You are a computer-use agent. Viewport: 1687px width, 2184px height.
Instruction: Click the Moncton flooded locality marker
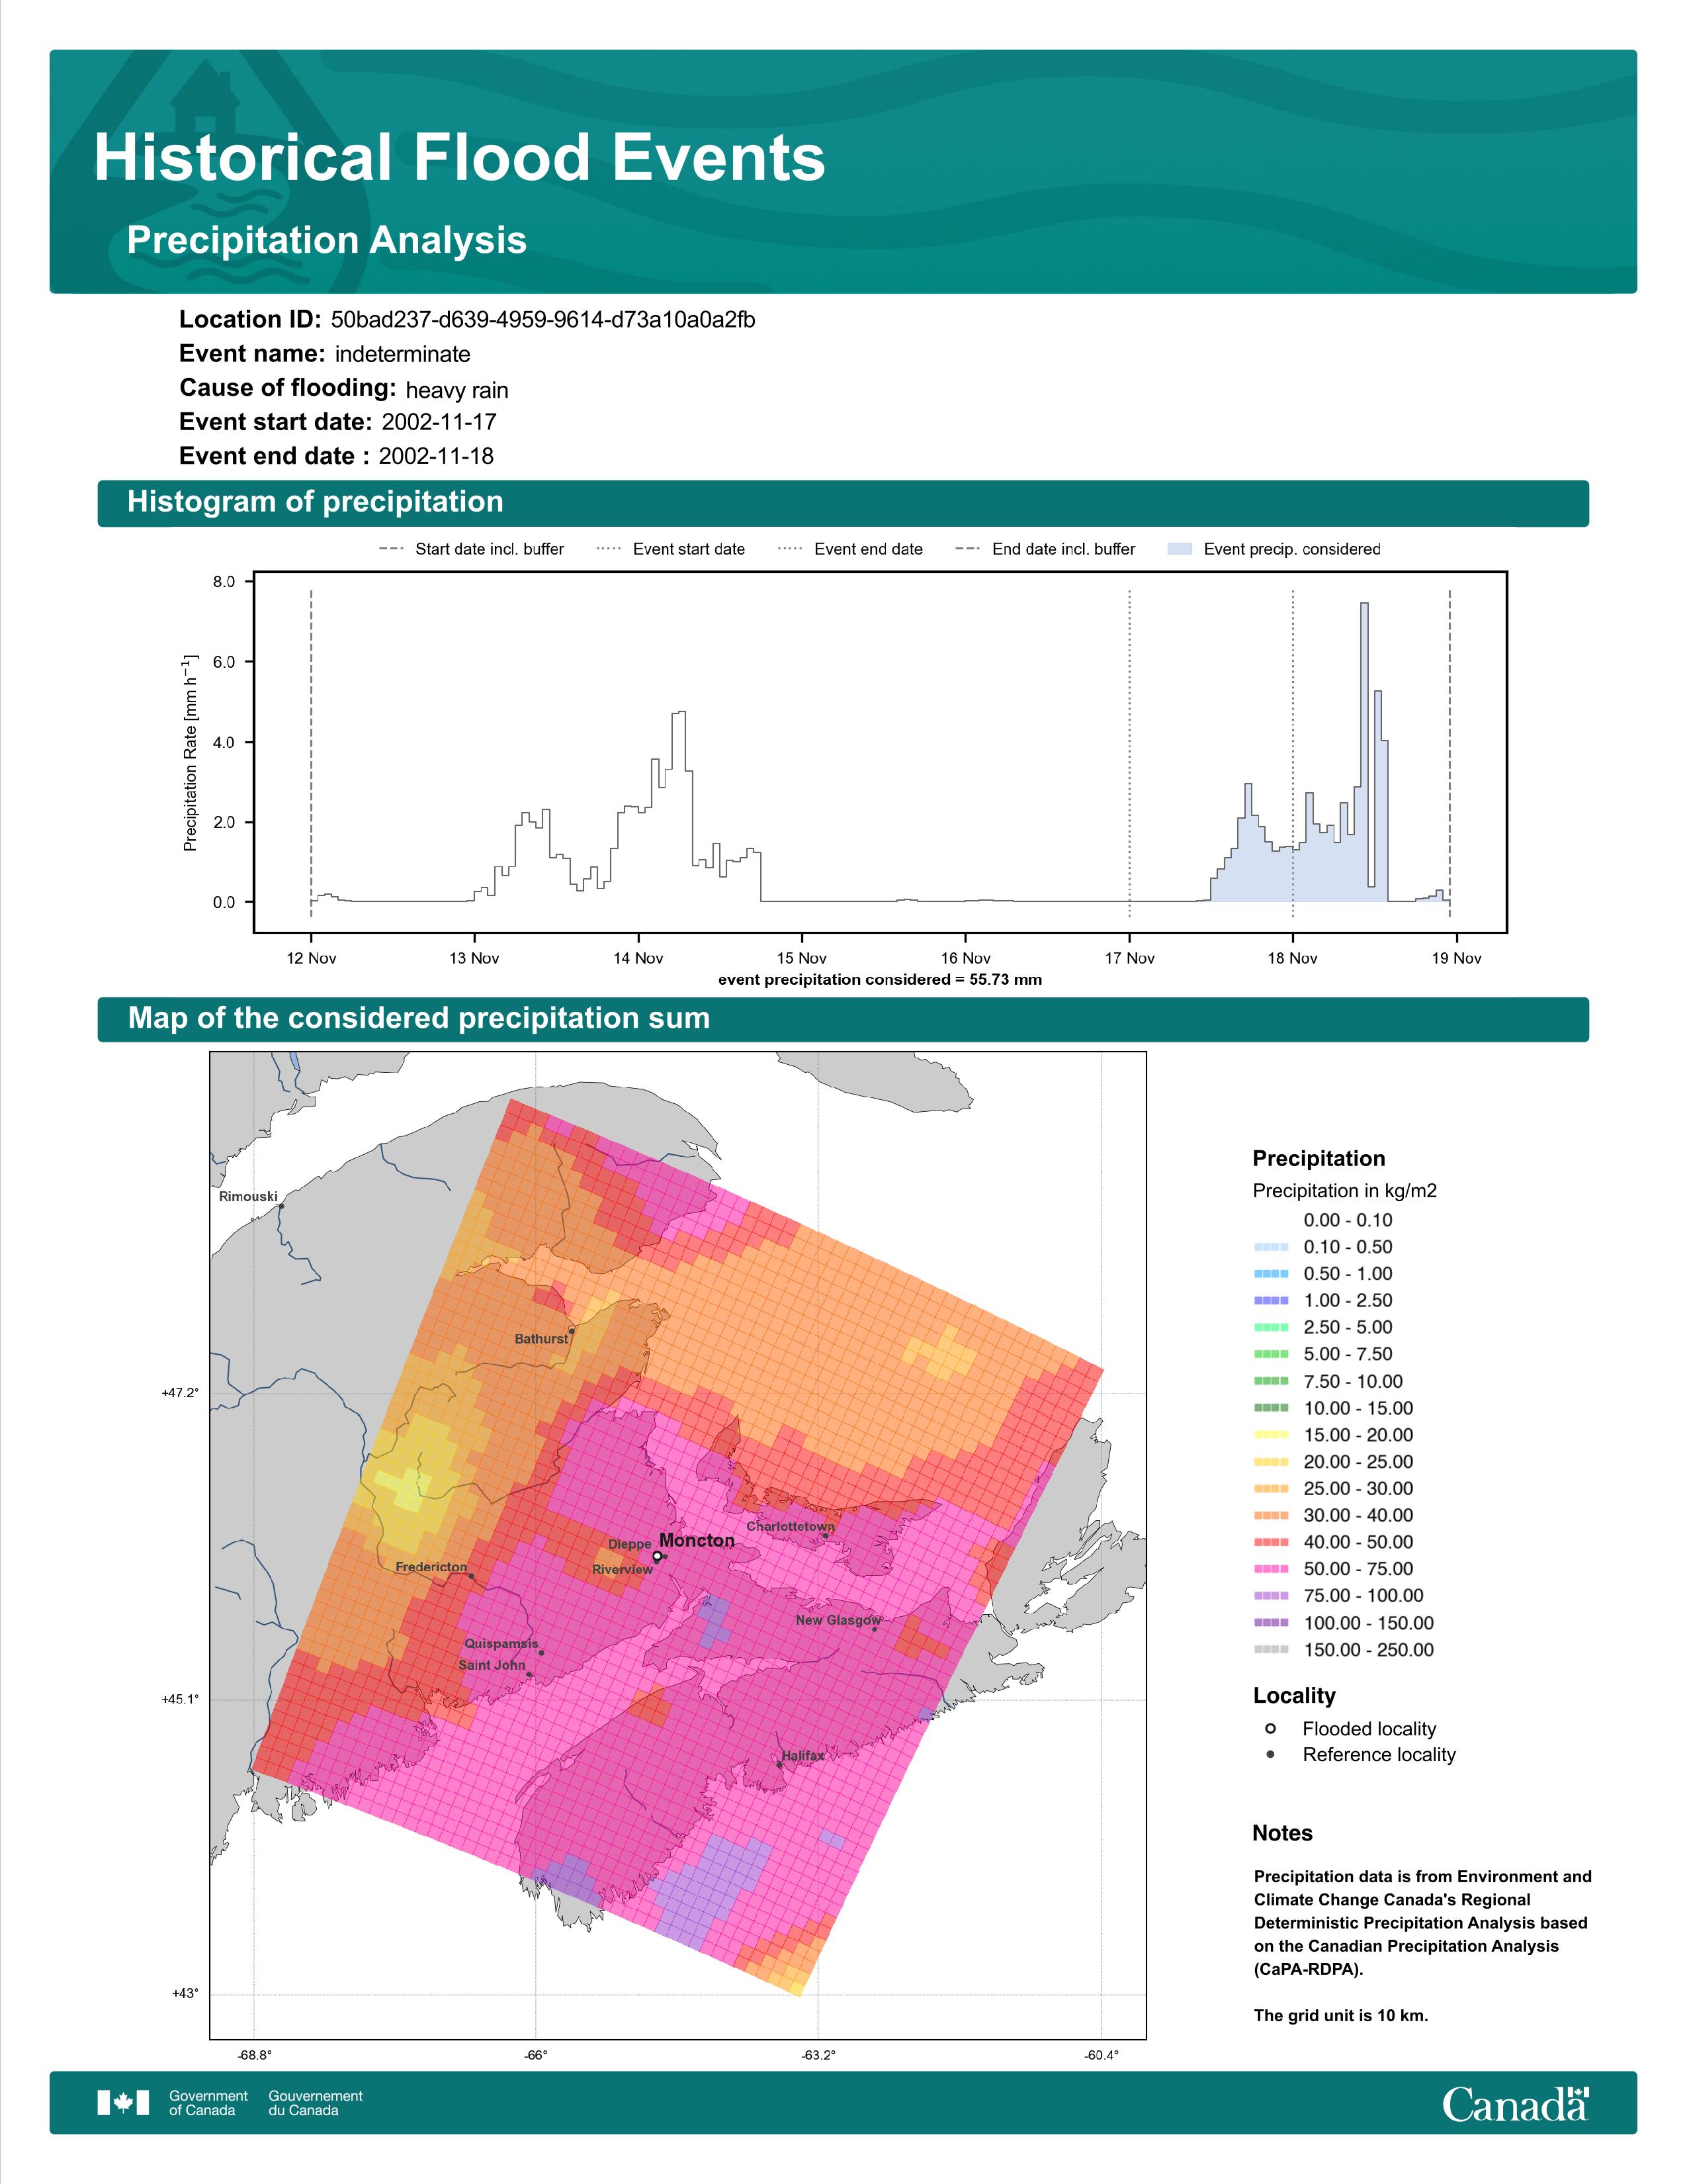[x=657, y=1557]
